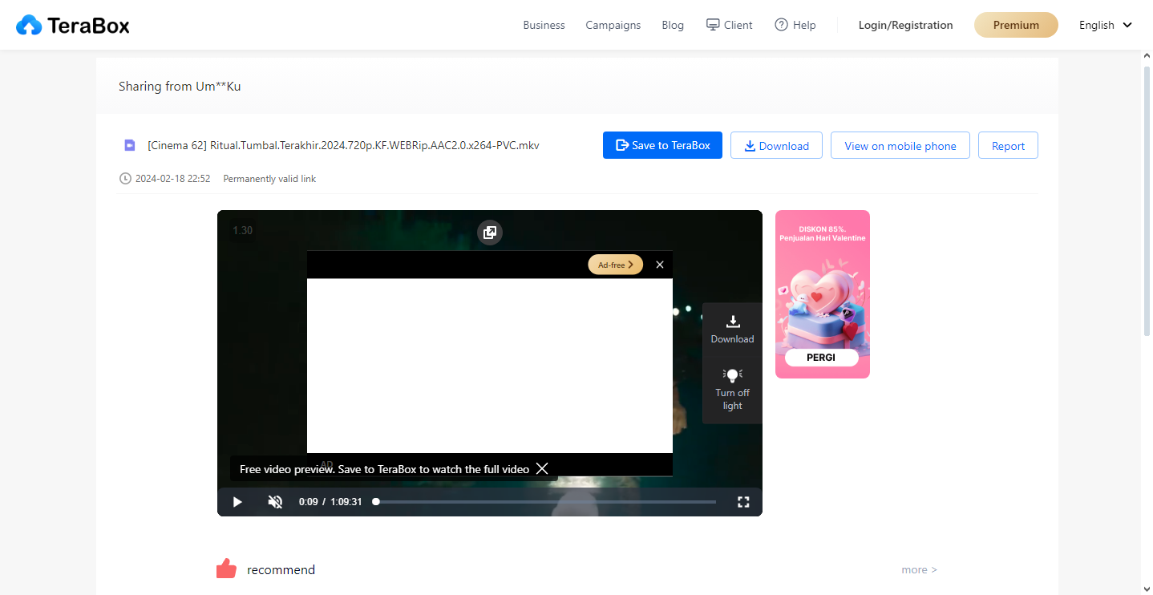Click PERGI on the Valentine ad banner
The image size is (1153, 595).
[821, 358]
